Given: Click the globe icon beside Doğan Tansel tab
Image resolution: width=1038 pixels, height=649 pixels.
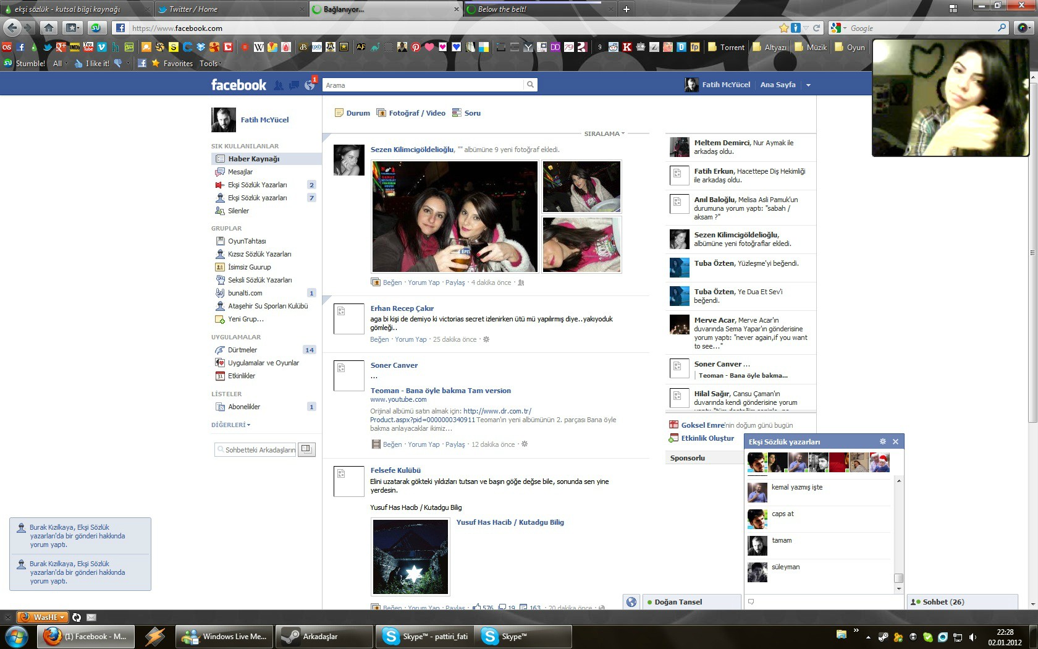Looking at the screenshot, I should (631, 602).
